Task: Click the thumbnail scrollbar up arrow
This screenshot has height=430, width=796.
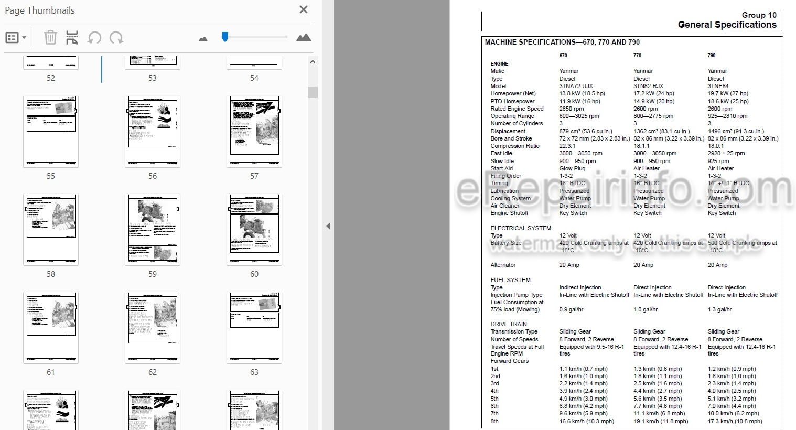Action: click(313, 62)
